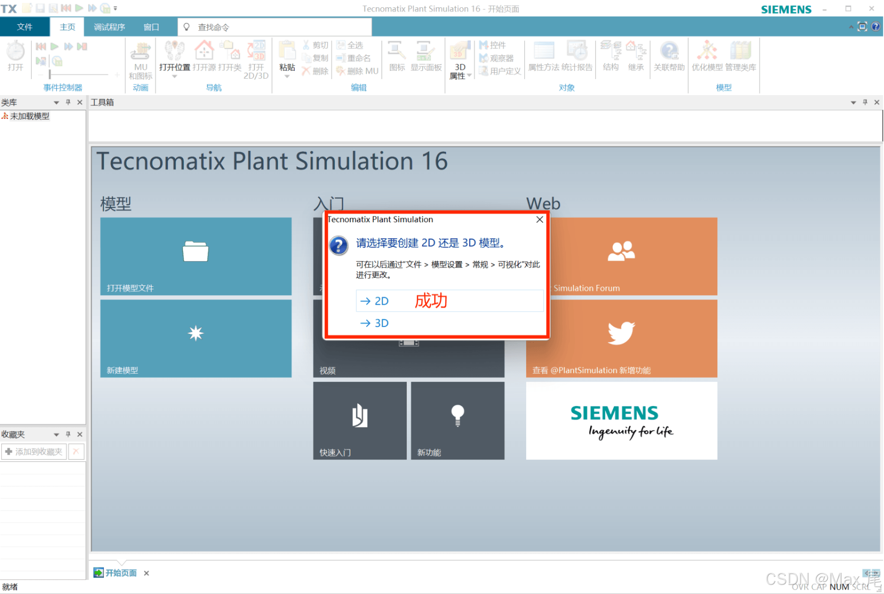Image resolution: width=884 pixels, height=594 pixels.
Task: Expand the 打开位置 dropdown arrow
Action: coord(174,77)
